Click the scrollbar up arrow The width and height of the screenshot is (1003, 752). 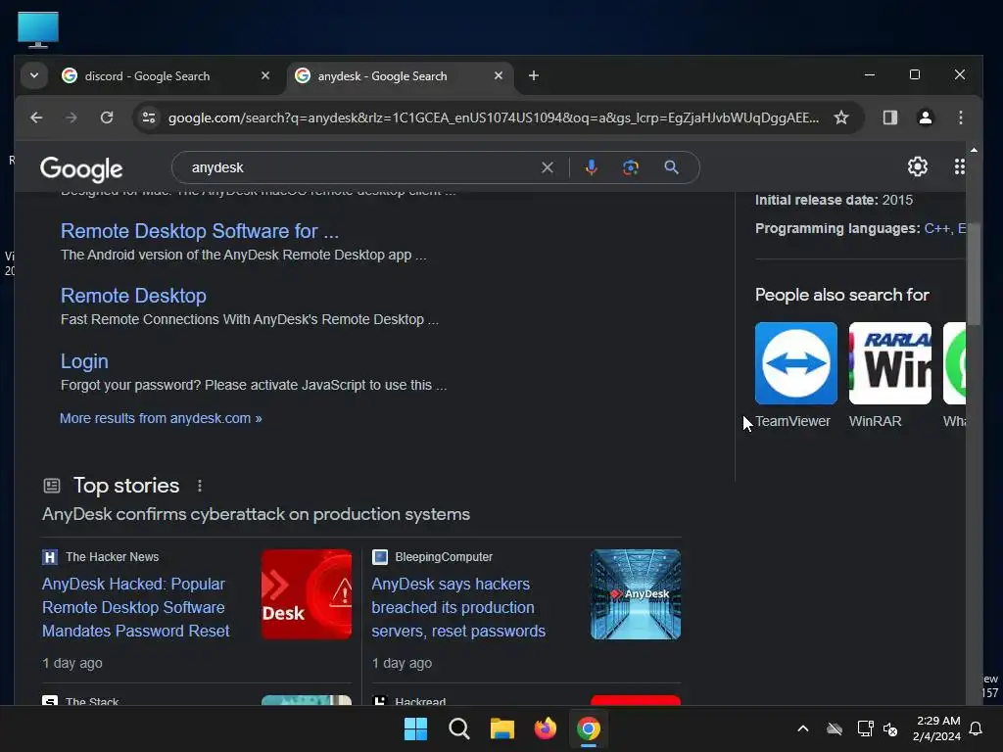974,150
